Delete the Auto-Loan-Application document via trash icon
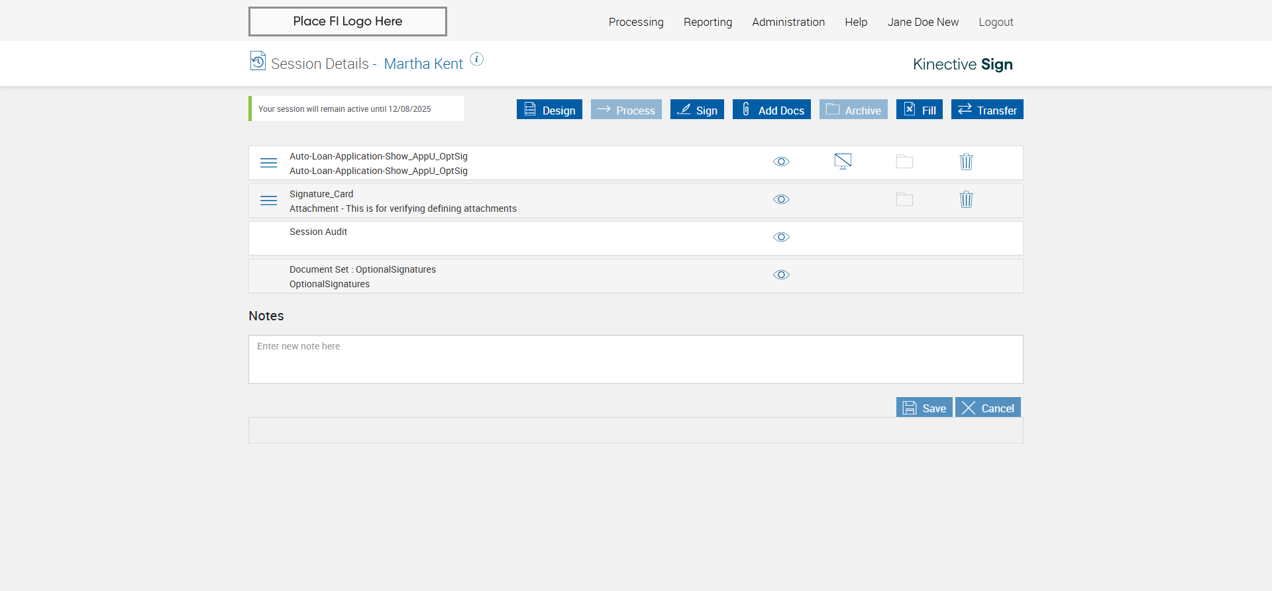 (x=966, y=161)
